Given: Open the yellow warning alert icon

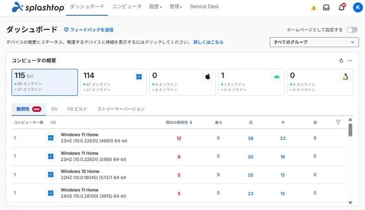Looking at the screenshot, I should click(x=313, y=8).
